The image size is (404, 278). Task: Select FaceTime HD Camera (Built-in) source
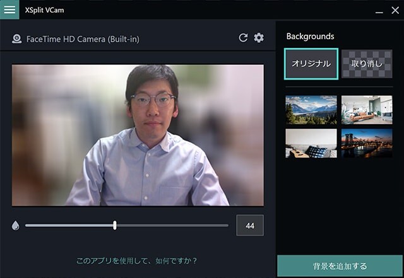[83, 39]
